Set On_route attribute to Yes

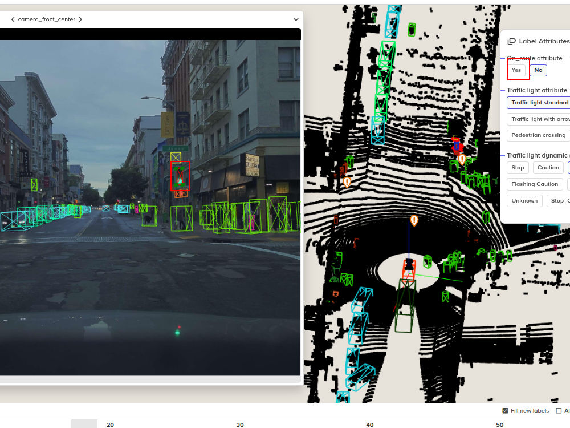pyautogui.click(x=516, y=70)
